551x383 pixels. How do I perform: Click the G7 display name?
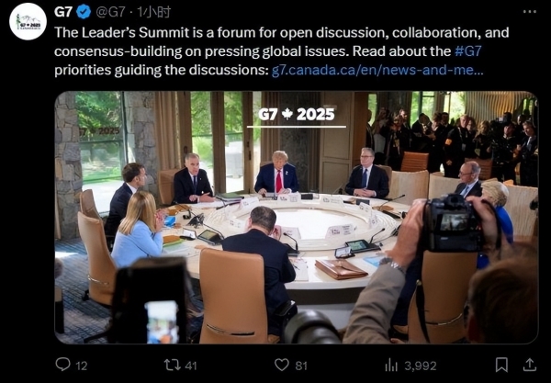(x=63, y=12)
